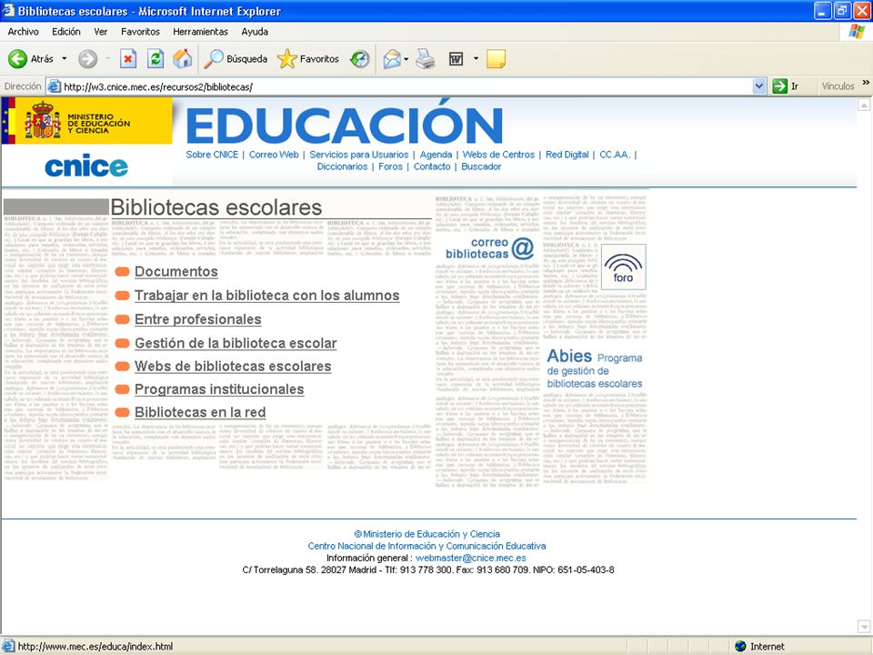Click the Contacto link
The image size is (873, 655).
coord(432,166)
